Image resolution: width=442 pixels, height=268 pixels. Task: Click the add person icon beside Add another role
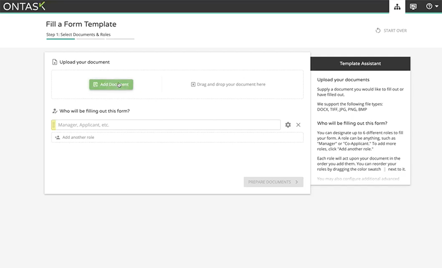pyautogui.click(x=58, y=137)
